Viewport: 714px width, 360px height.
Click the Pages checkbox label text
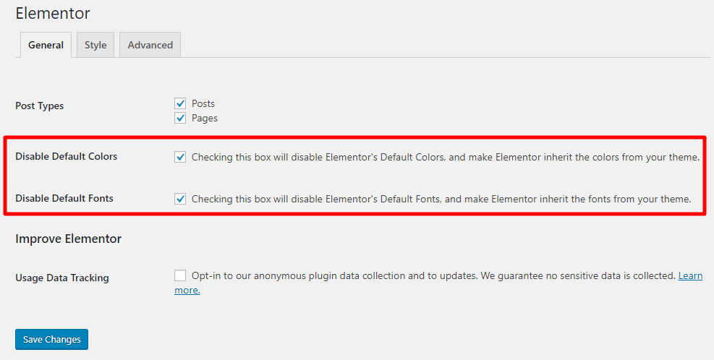(205, 118)
